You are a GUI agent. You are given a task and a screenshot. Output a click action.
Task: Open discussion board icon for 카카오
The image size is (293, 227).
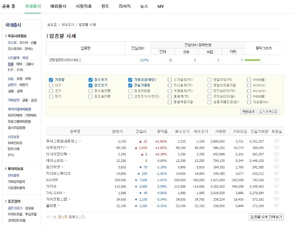pos(276,186)
